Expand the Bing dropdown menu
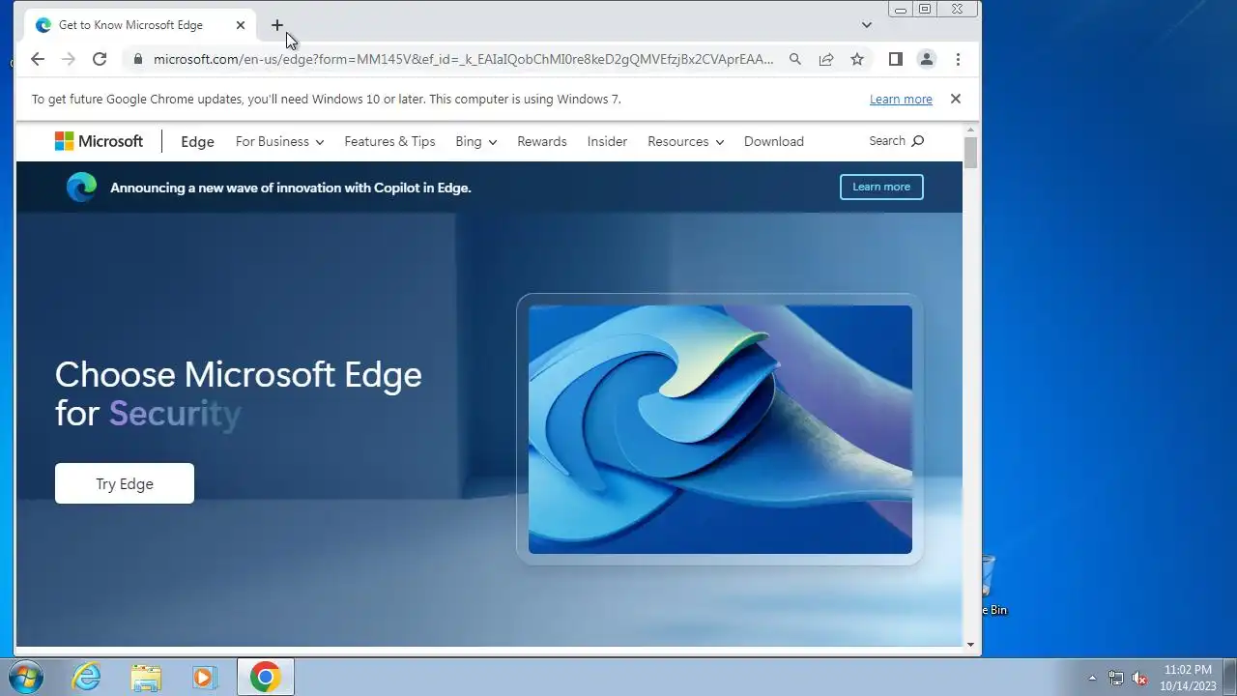 476,141
